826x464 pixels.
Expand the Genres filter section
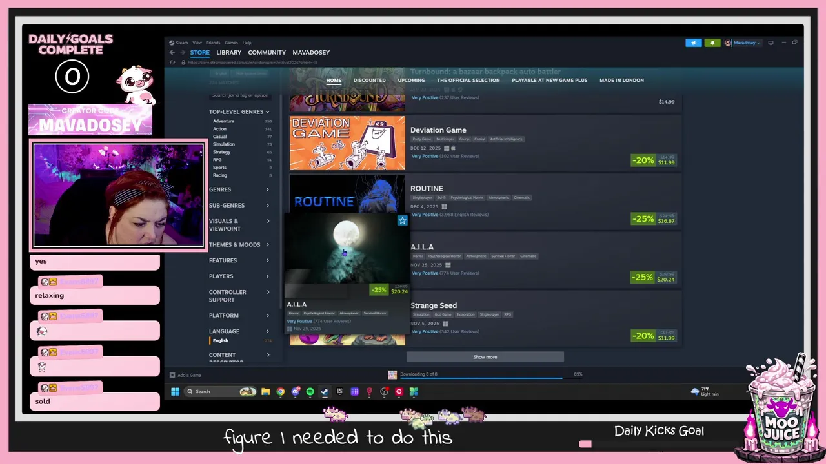(x=239, y=189)
